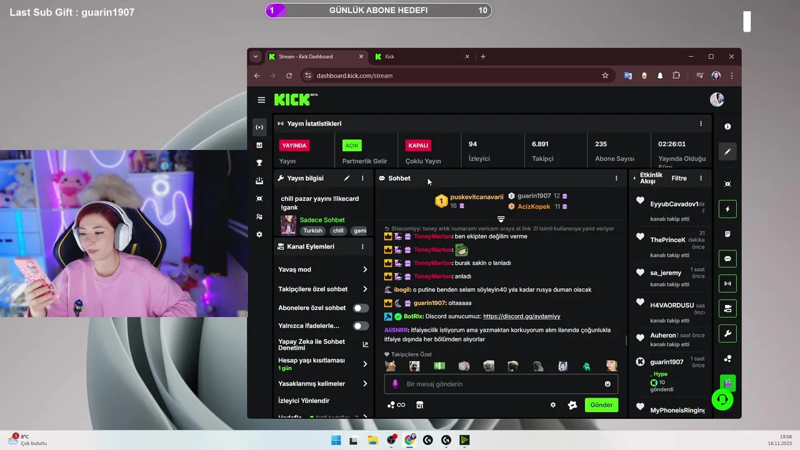The width and height of the screenshot is (800, 450).
Task: Click the Gönder send button
Action: 601,405
